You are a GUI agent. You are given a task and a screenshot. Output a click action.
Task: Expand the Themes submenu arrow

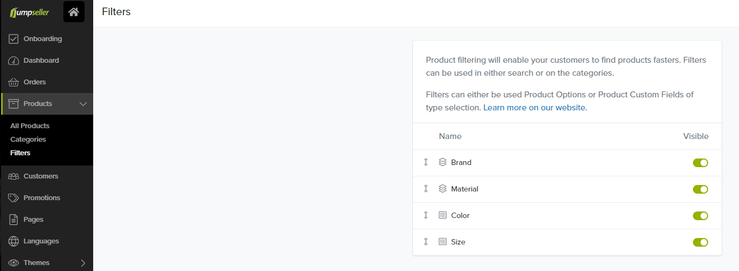tap(83, 263)
